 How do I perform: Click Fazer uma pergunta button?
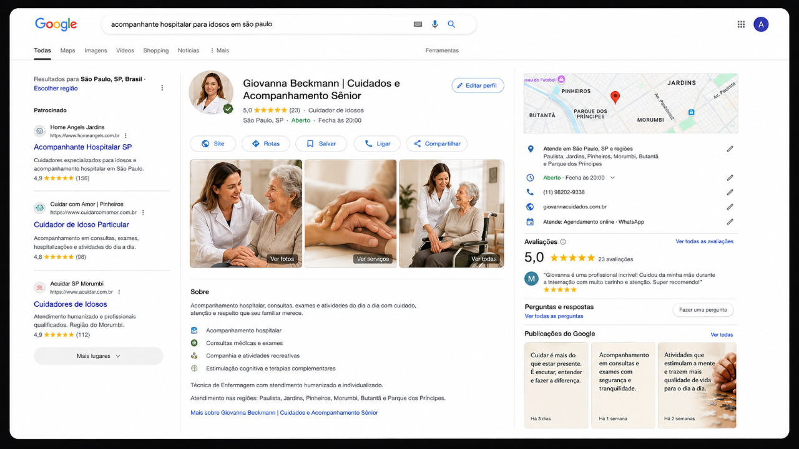coord(703,310)
